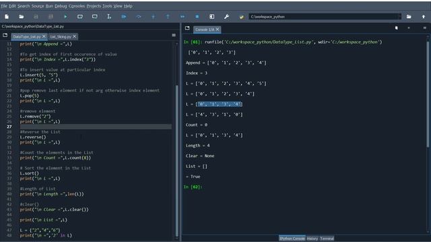This screenshot has height=242, width=431.
Task: Open the View menu
Action: (x=118, y=6)
